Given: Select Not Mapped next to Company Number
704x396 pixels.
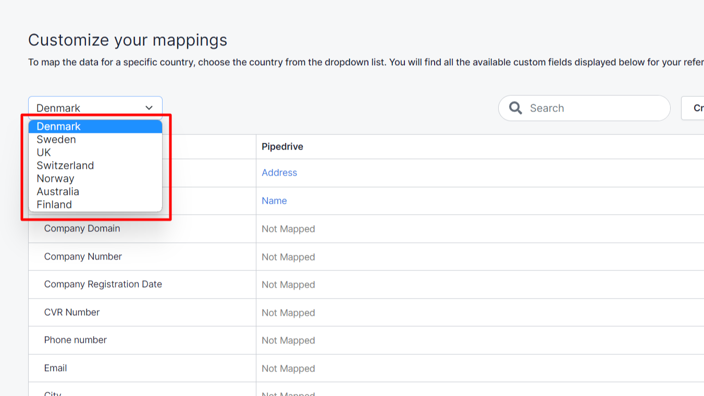Looking at the screenshot, I should [288, 257].
